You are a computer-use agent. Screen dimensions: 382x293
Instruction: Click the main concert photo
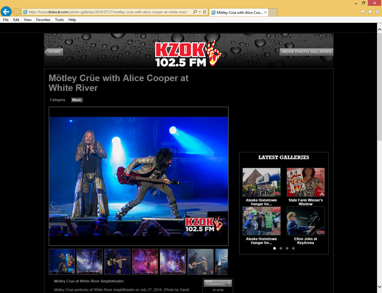tap(138, 176)
